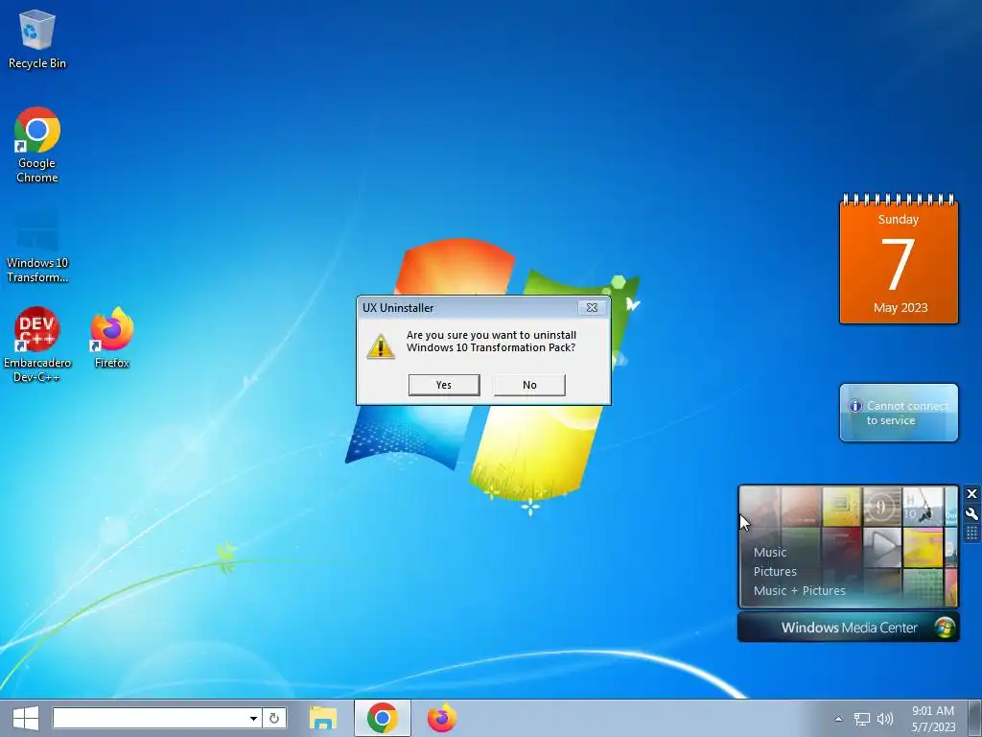982x737 pixels.
Task: Open Media Center gadget options wrench
Action: (972, 514)
